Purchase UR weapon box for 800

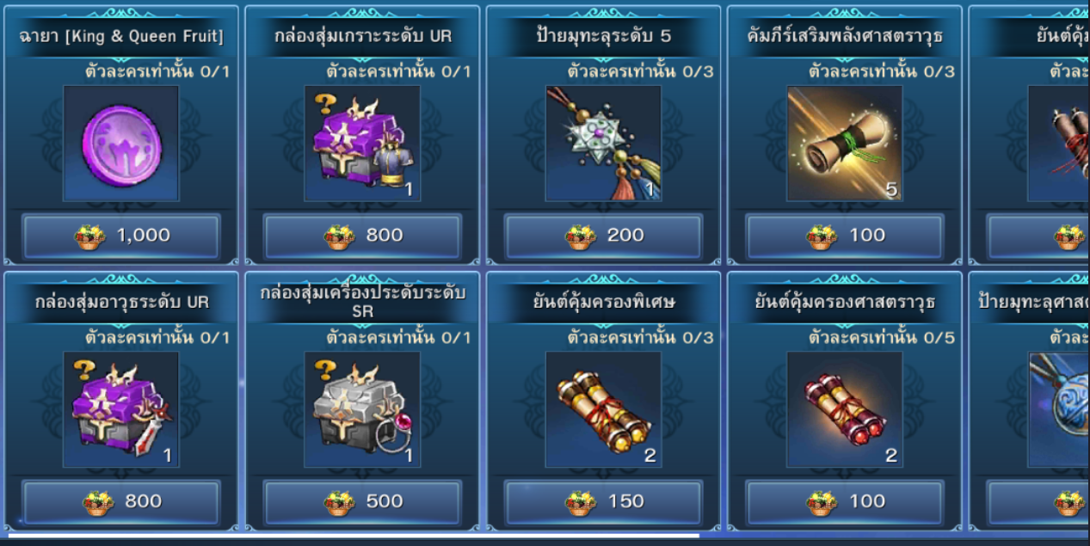(x=121, y=502)
